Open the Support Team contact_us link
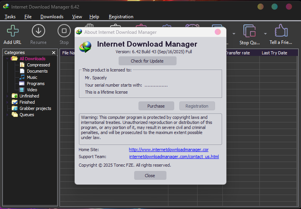The width and height of the screenshot is (301, 209). [174, 157]
